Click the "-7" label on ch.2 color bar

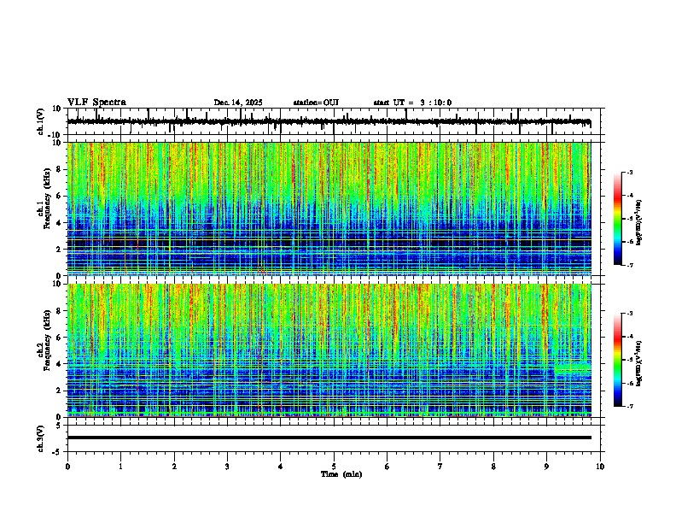(x=629, y=406)
